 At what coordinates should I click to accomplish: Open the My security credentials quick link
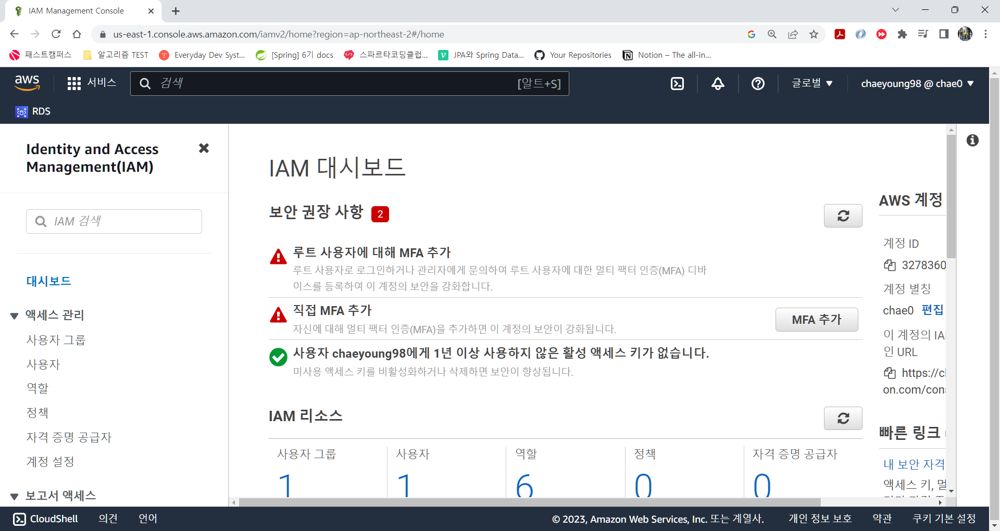[x=914, y=464]
